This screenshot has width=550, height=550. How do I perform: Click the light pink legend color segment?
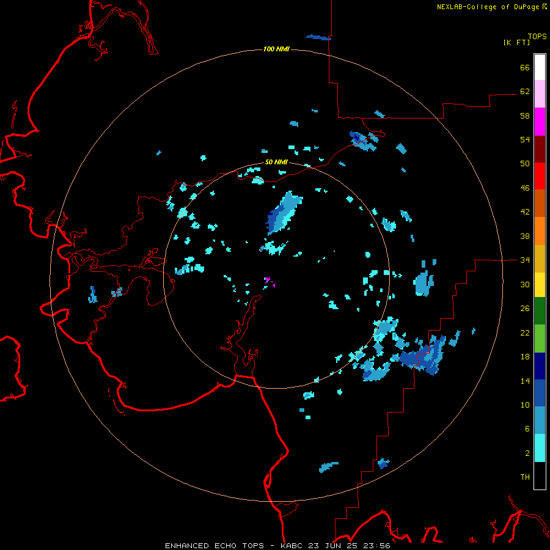[x=540, y=94]
